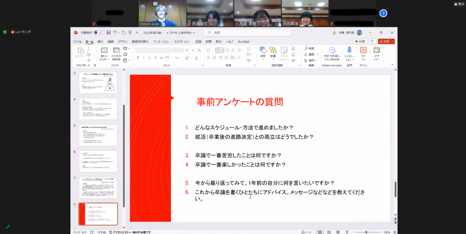Switch to Slide Sorter view icon
The width and height of the screenshot is (466, 234).
click(328, 232)
